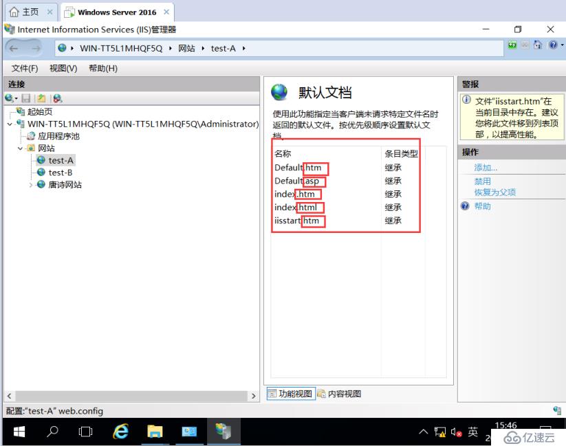Select the 网站 folder node
The image size is (566, 446).
46,148
